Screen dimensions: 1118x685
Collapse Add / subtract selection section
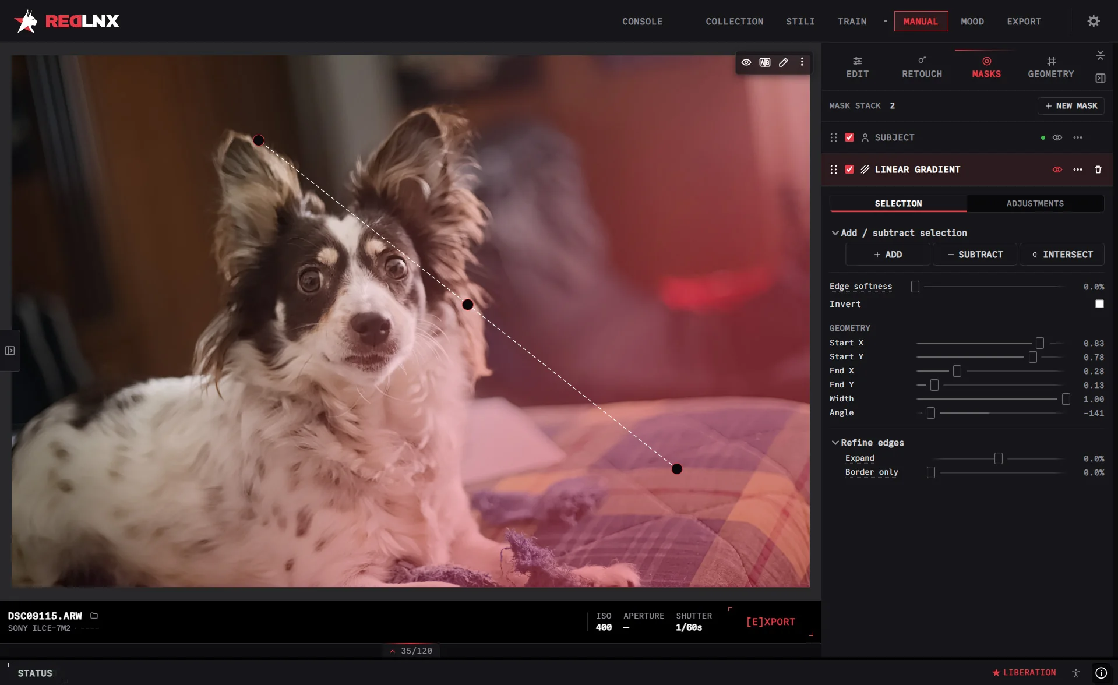click(x=835, y=233)
